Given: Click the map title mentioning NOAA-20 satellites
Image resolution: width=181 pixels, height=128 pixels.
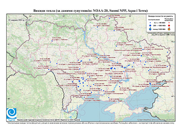Looking at the screenshot, I should click(90, 11).
